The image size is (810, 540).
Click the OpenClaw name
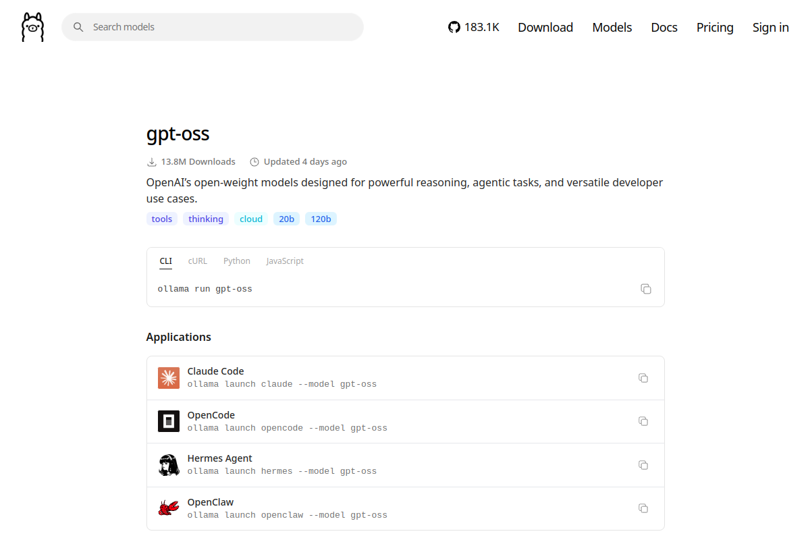coord(211,502)
